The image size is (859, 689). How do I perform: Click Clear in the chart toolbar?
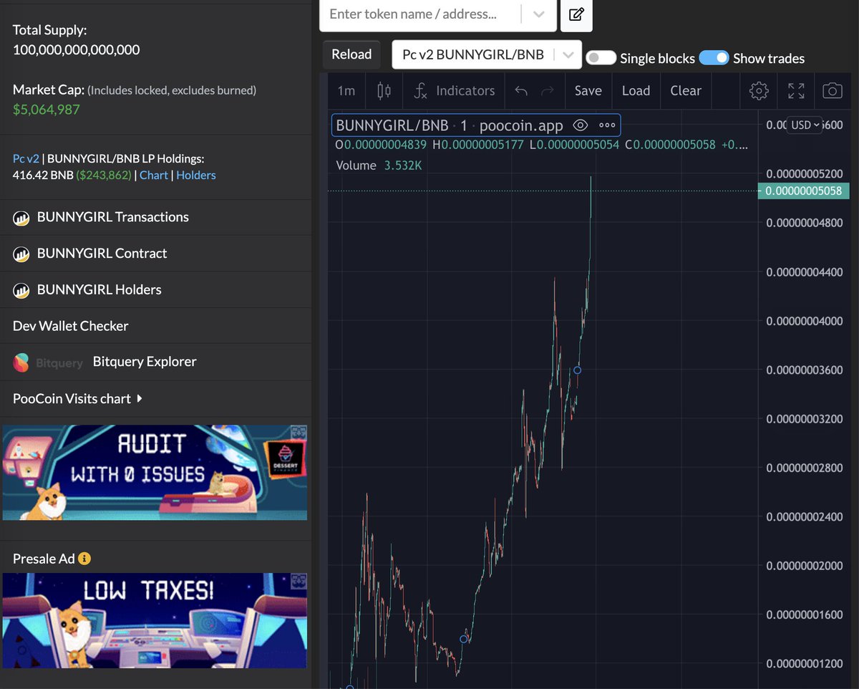point(686,91)
